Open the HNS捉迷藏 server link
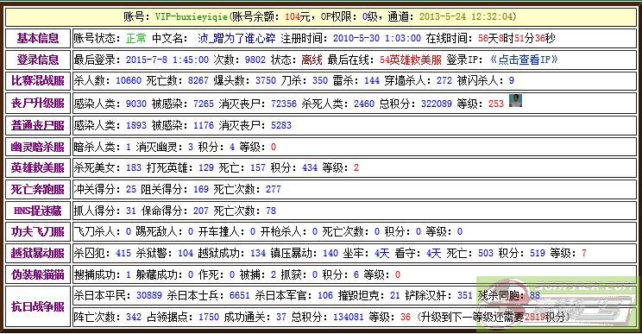 click(x=38, y=211)
